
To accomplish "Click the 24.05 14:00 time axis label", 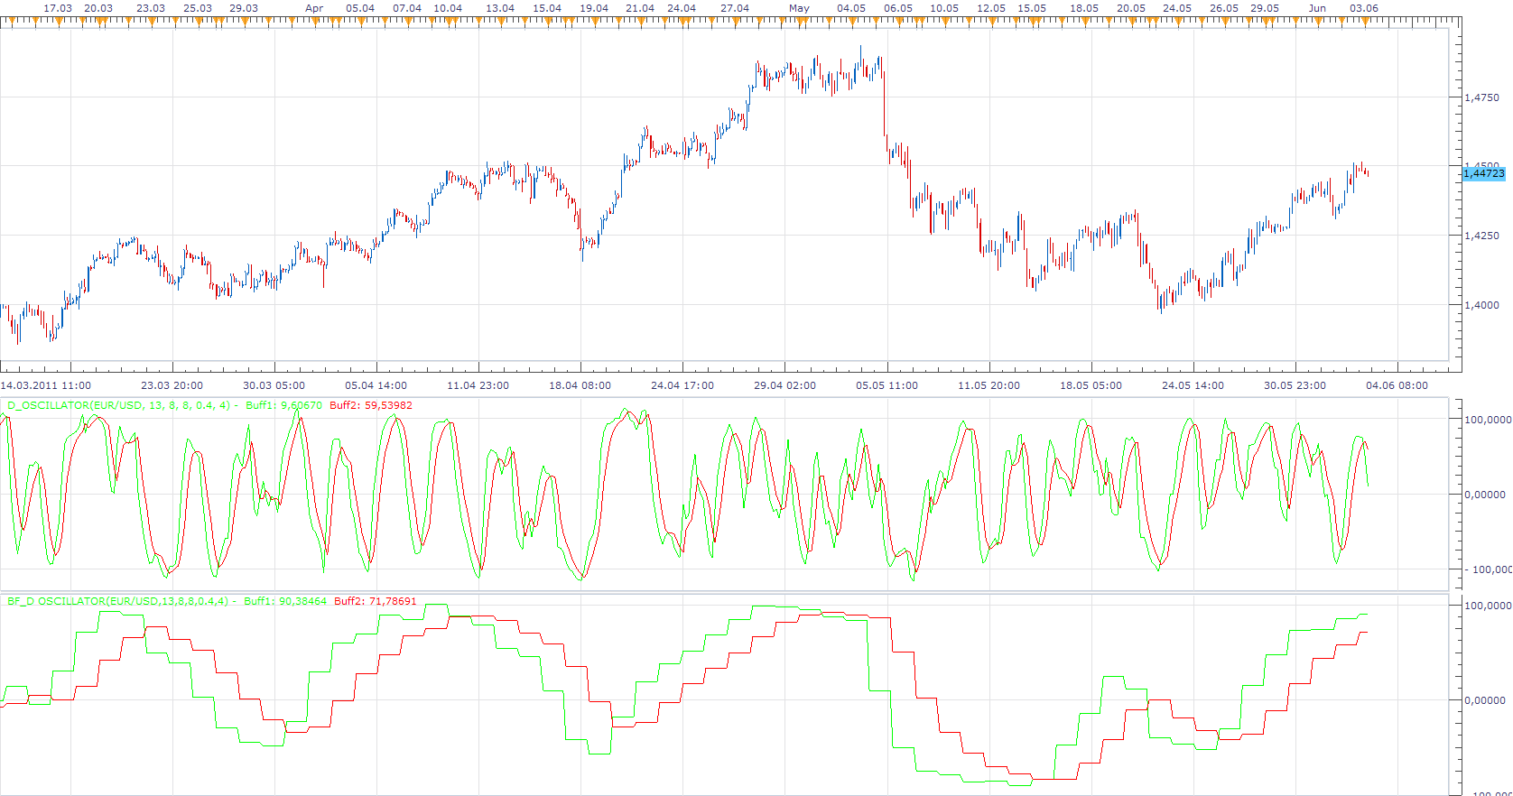I will (1193, 385).
